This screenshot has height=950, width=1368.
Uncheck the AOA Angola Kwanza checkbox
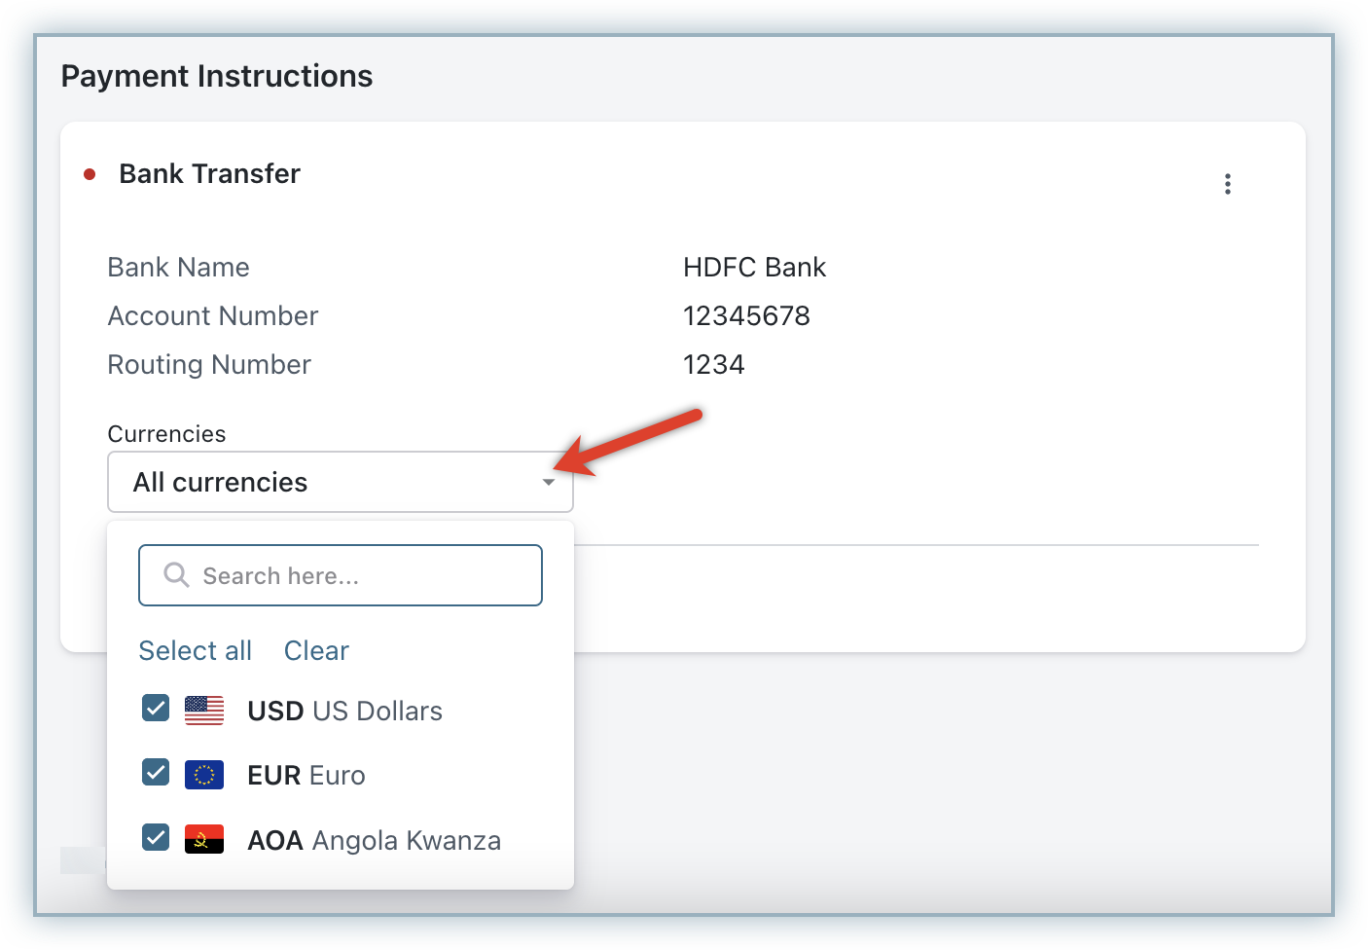point(156,837)
